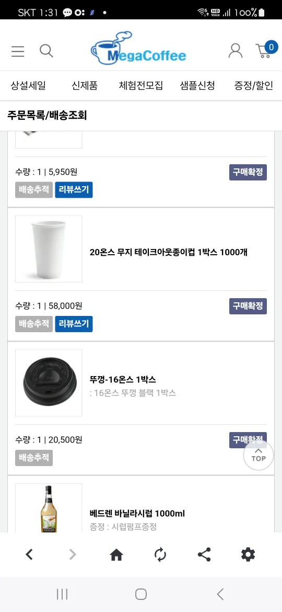Viewport: 282px width, 612px height.
Task: Tap the share icon in the bottom bar
Action: [x=204, y=554]
